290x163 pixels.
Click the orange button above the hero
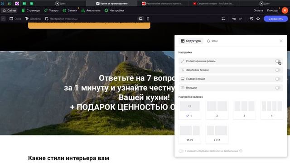tap(89, 25)
